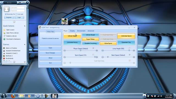Image resolution: width=176 pixels, height=99 pixels.
Task: Open the media player taskbar icon
Action: [29, 96]
